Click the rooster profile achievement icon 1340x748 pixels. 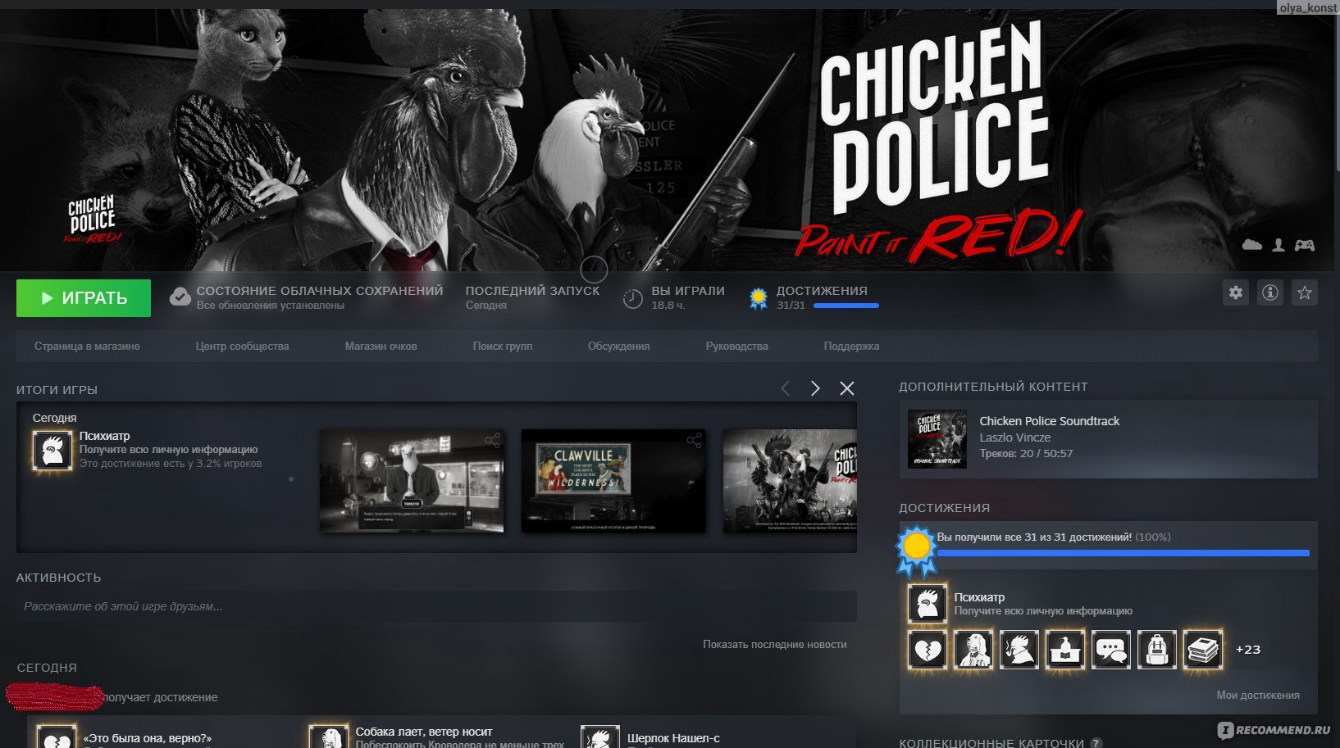[1019, 650]
